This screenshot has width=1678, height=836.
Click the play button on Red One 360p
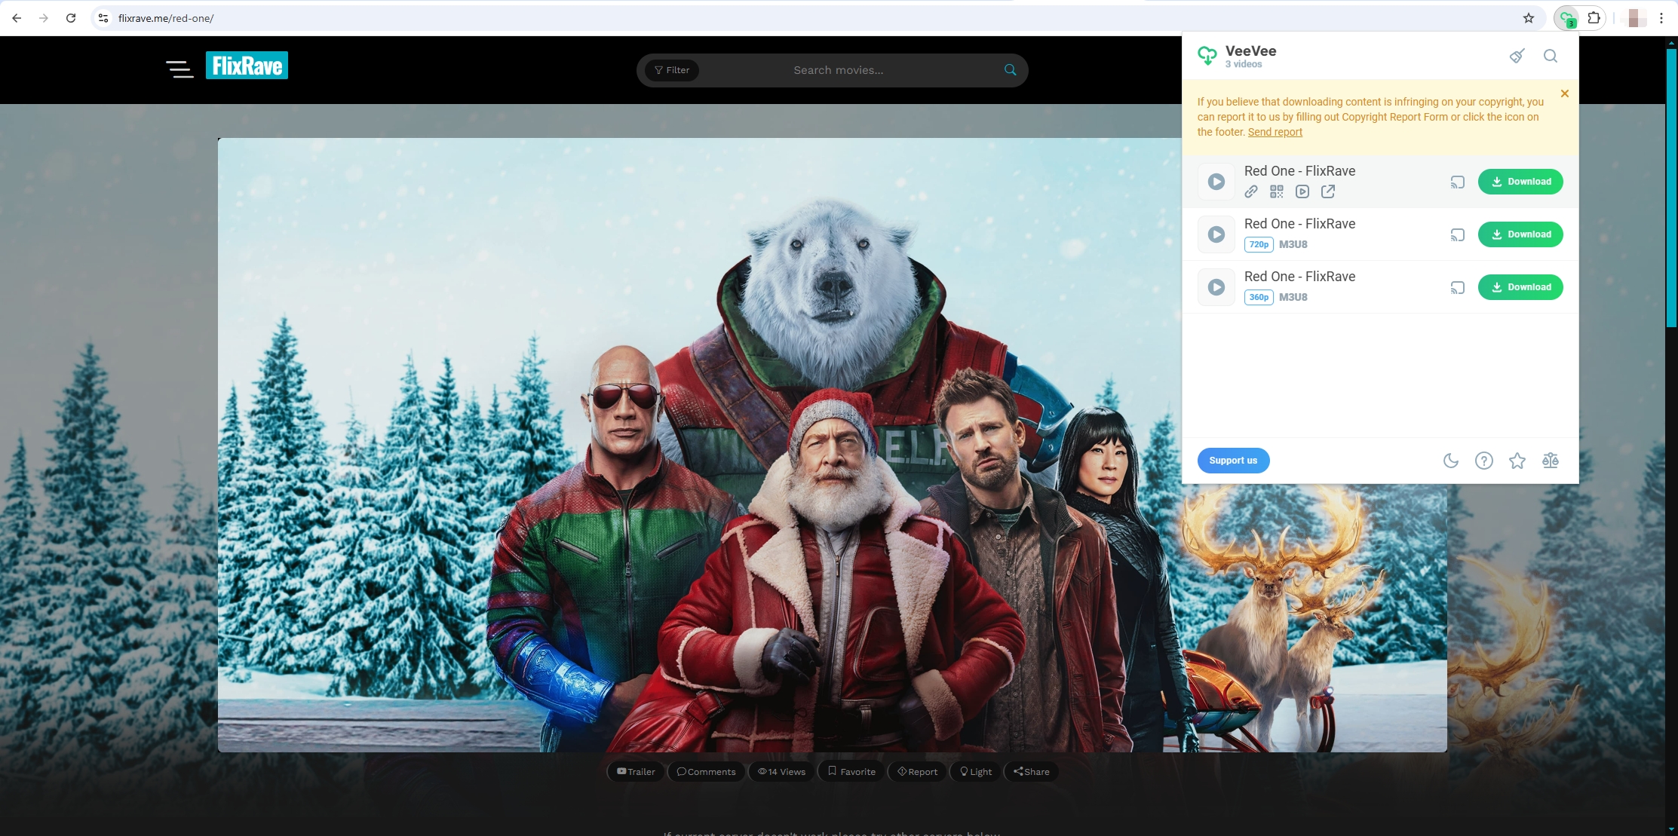click(x=1215, y=286)
